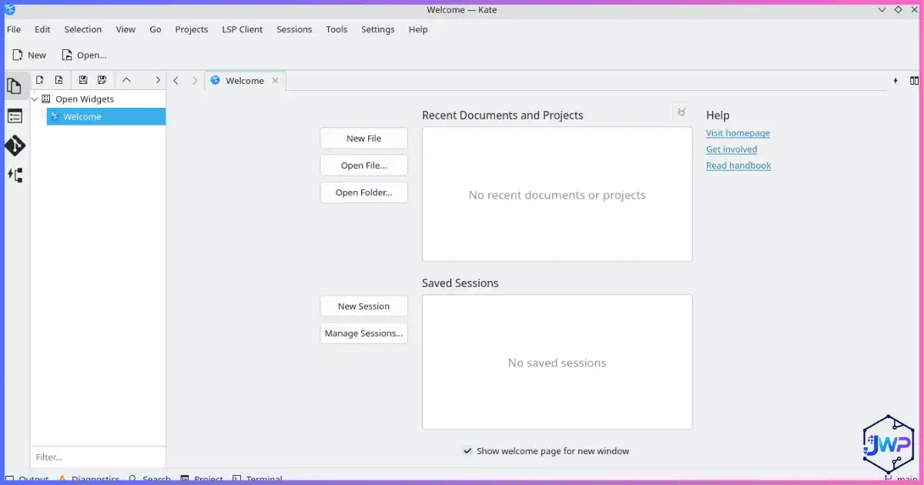Screen dimensions: 924x485
Task: Clear the recent documents list icon
Action: [681, 112]
